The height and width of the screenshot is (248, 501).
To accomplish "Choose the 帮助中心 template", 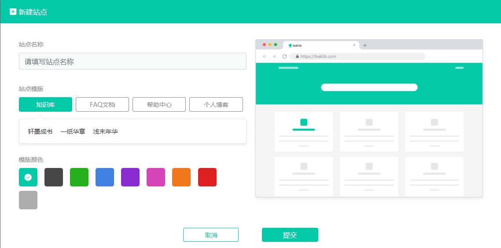I will [159, 105].
